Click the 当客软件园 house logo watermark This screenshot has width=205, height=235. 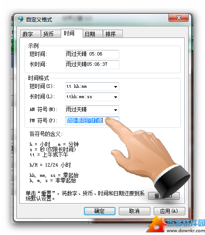click(x=157, y=224)
